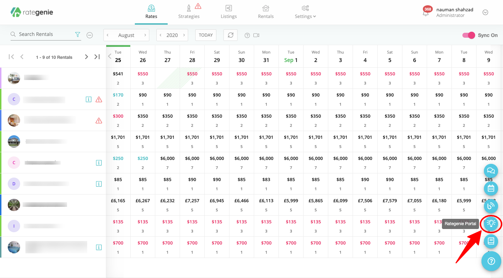
Task: Go to next month after August
Action: click(x=145, y=35)
